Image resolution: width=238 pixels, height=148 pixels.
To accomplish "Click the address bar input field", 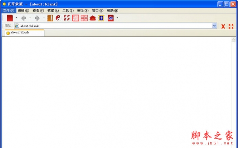I will (x=115, y=26).
